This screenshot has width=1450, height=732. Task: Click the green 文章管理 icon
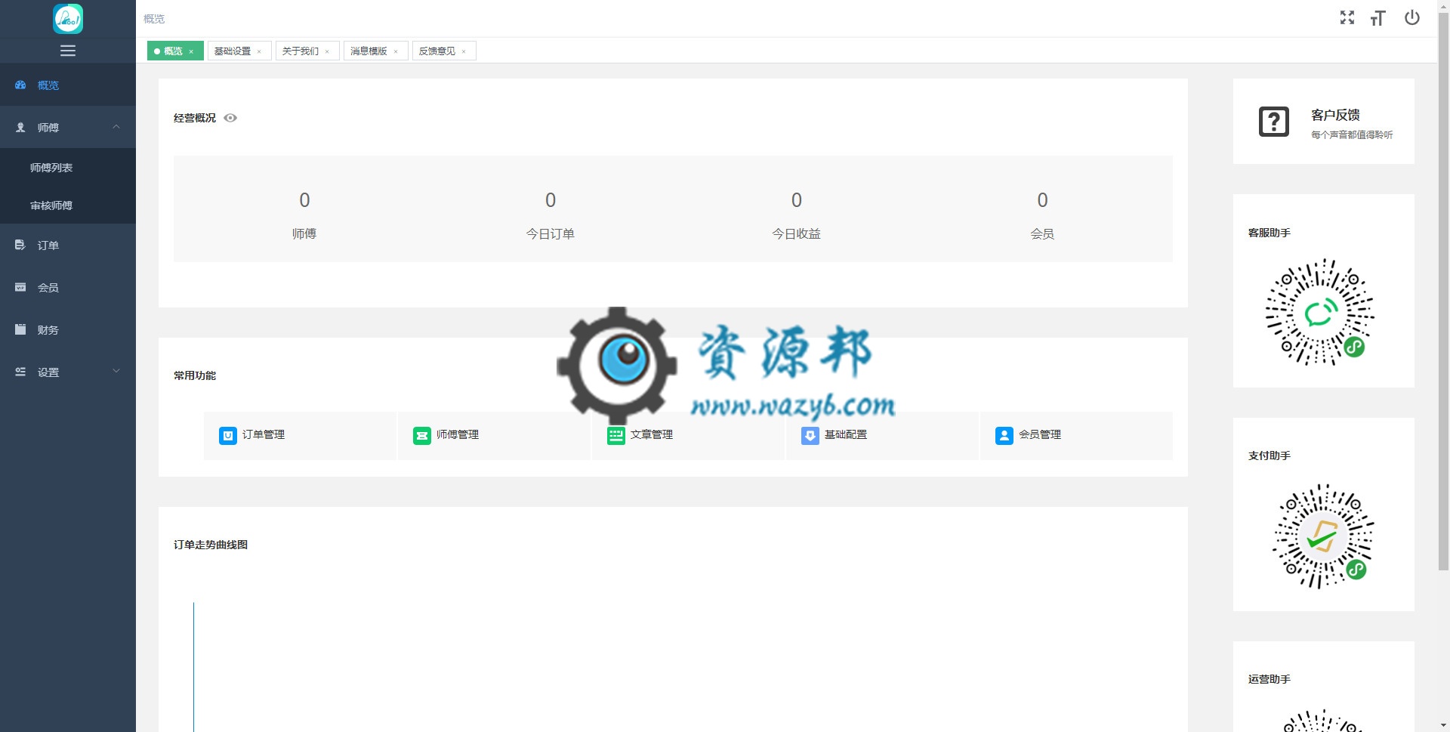tap(615, 435)
